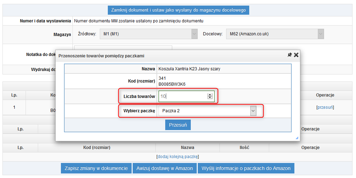Image resolution: width=356 pixels, height=178 pixels.
Task: Click Zapisz zmiany w dokumencie button
Action: [96, 168]
